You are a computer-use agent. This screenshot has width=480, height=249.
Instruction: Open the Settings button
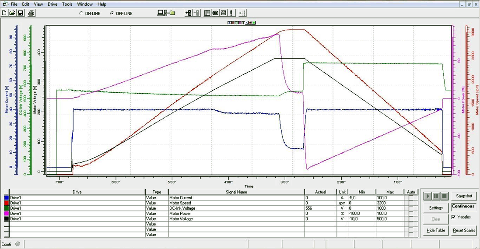pyautogui.click(x=436, y=208)
